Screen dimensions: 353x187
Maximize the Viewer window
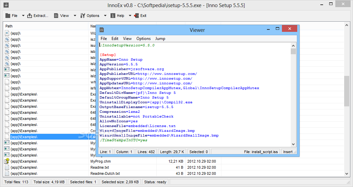(278, 28)
